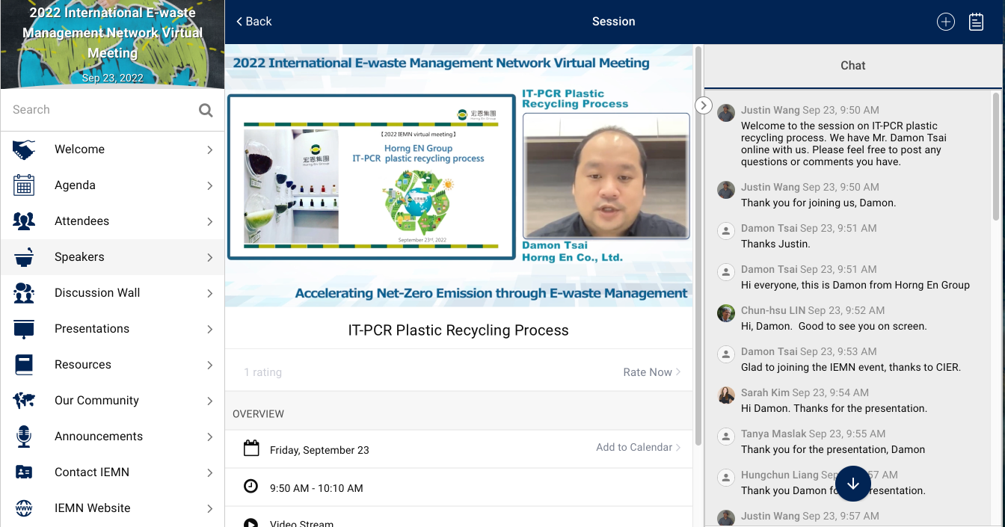
Task: Click the "IT-PCR Plastic Recycling Process" session title
Action: (x=458, y=330)
